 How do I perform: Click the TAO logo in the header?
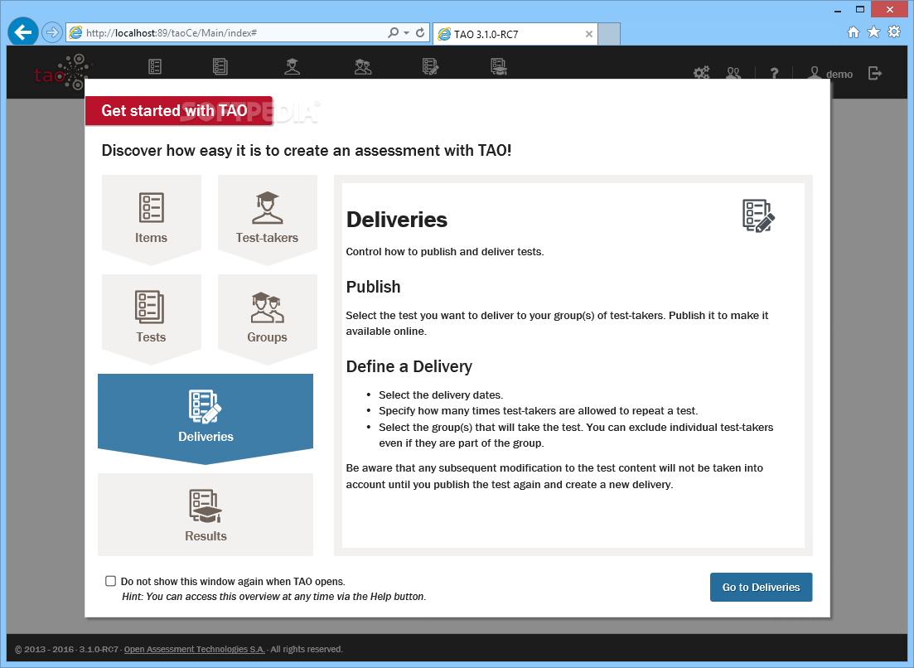pyautogui.click(x=63, y=73)
